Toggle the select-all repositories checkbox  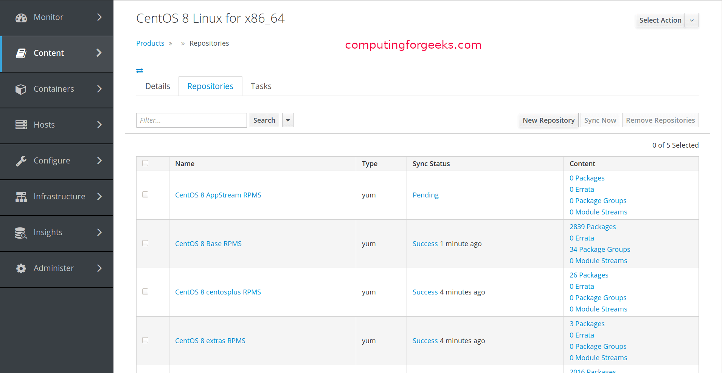coord(145,163)
